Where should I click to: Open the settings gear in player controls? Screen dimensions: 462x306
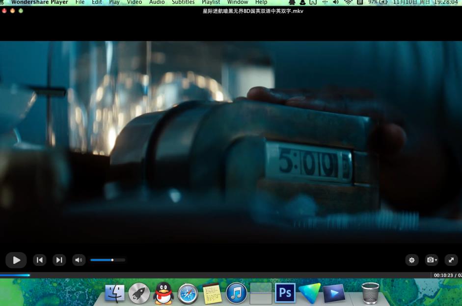click(x=412, y=260)
